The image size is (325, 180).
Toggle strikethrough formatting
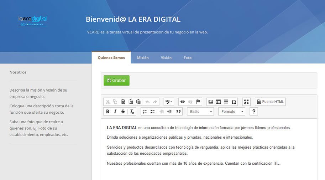123,112
